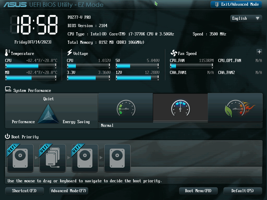The height and width of the screenshot is (200, 267).
Task: Click the CHA_FAN1 label
Action: tap(178, 73)
